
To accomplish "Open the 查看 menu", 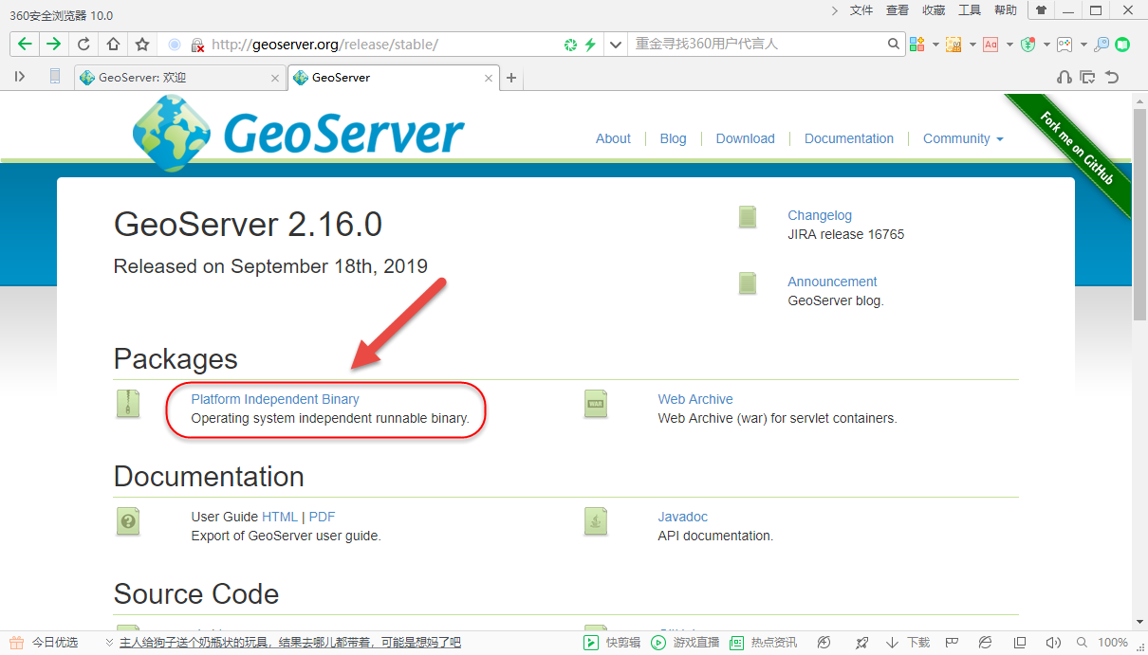I will [x=898, y=10].
